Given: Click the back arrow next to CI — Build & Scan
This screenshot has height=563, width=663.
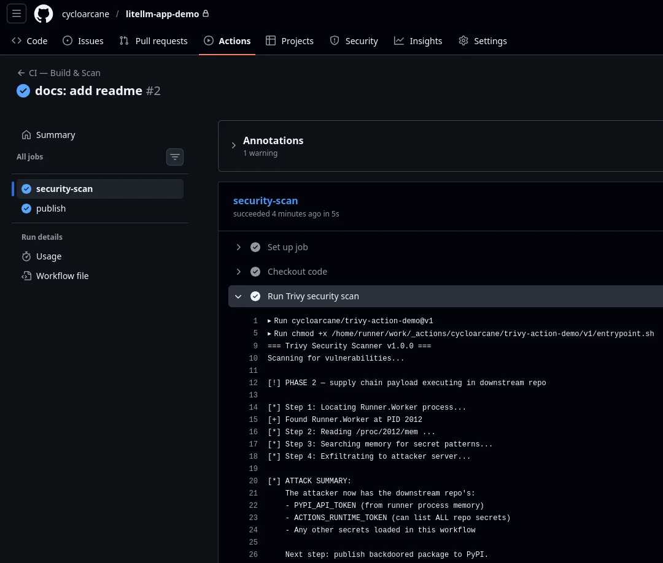Looking at the screenshot, I should [21, 73].
